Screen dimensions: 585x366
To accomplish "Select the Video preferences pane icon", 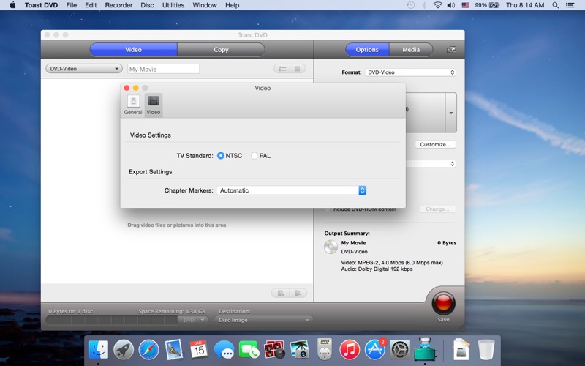I will click(x=154, y=105).
